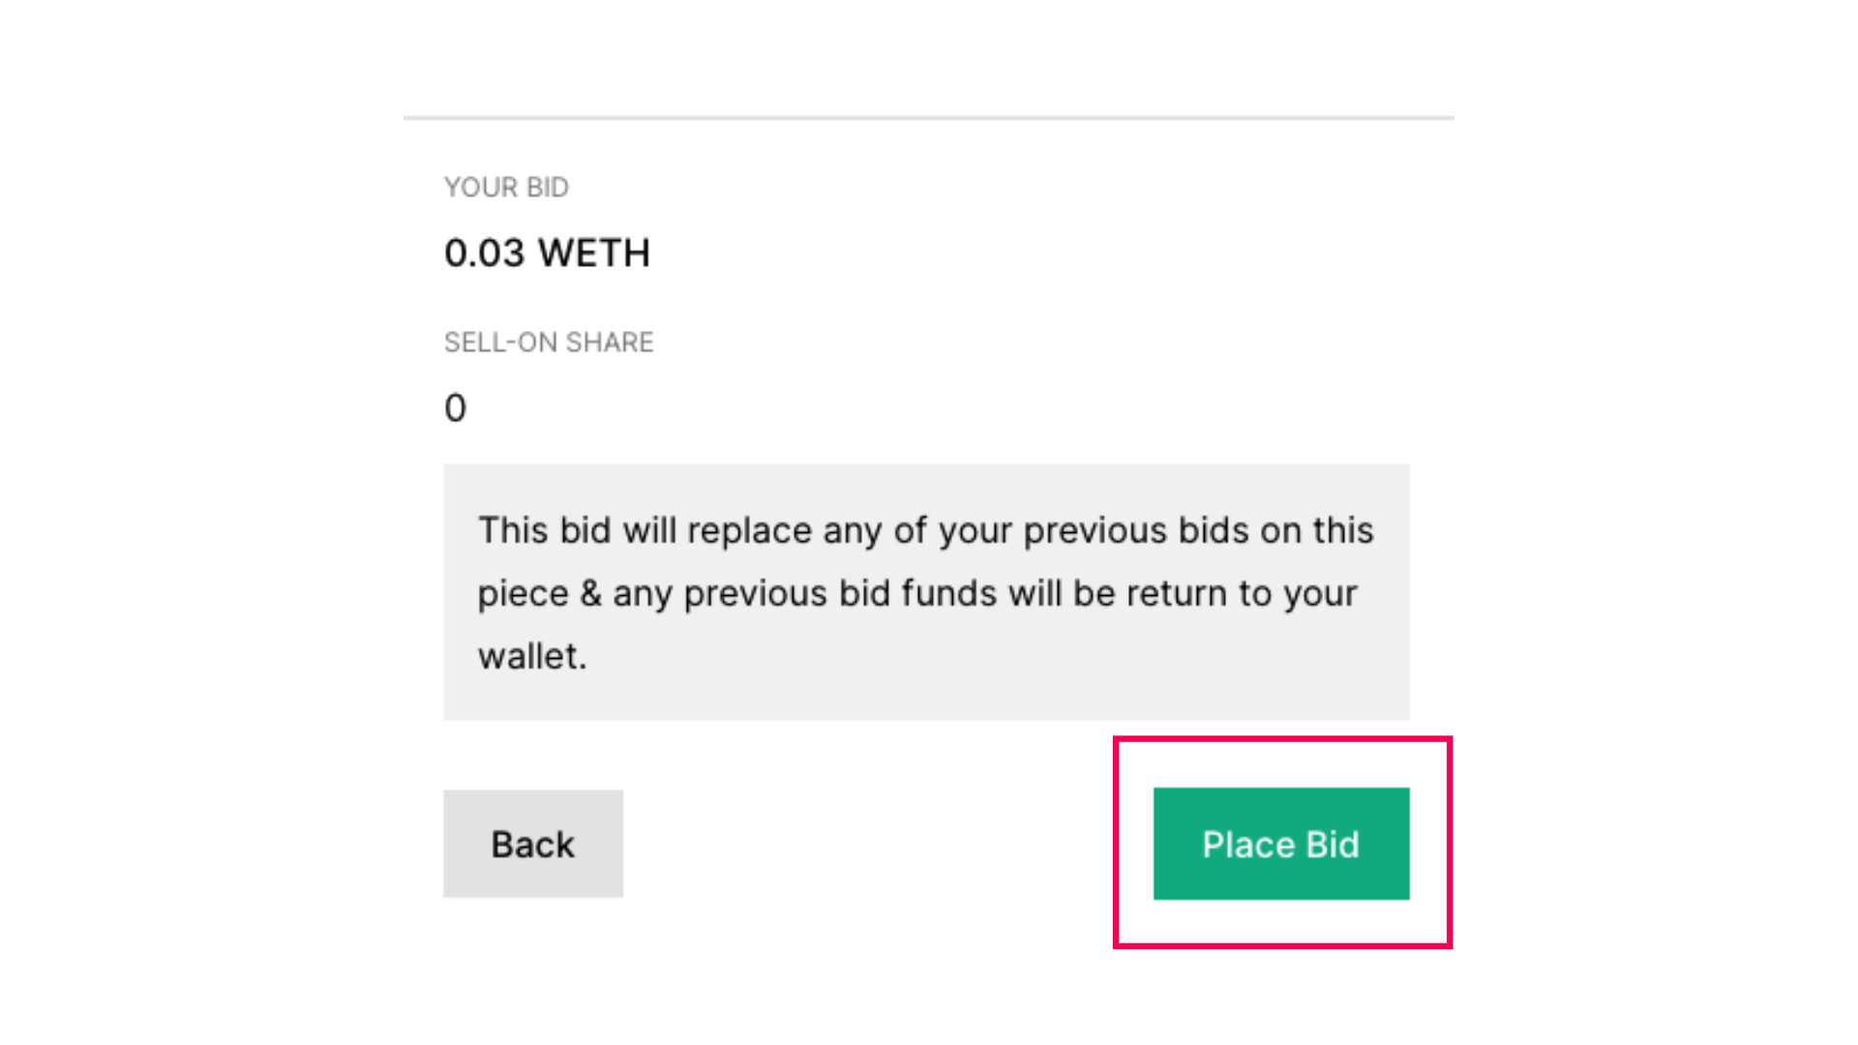Click the green Place Bid button
This screenshot has width=1858, height=1045.
coord(1281,844)
